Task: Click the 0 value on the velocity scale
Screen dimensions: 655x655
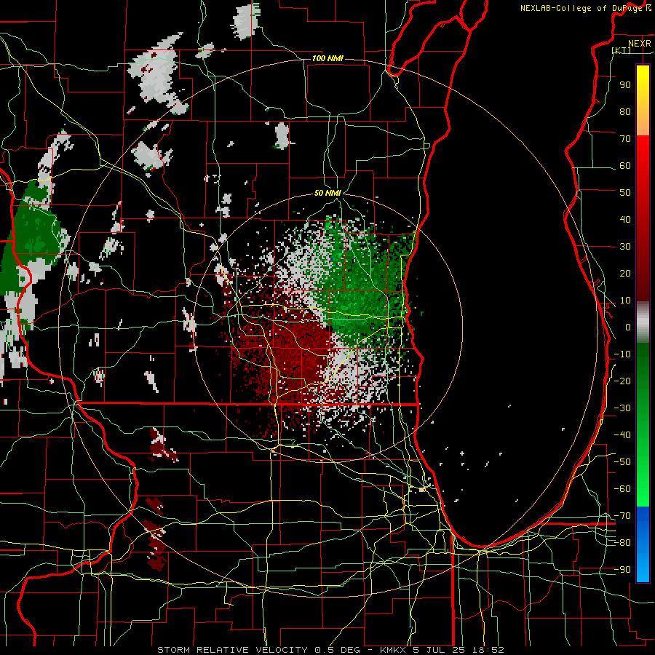Action: [x=628, y=327]
